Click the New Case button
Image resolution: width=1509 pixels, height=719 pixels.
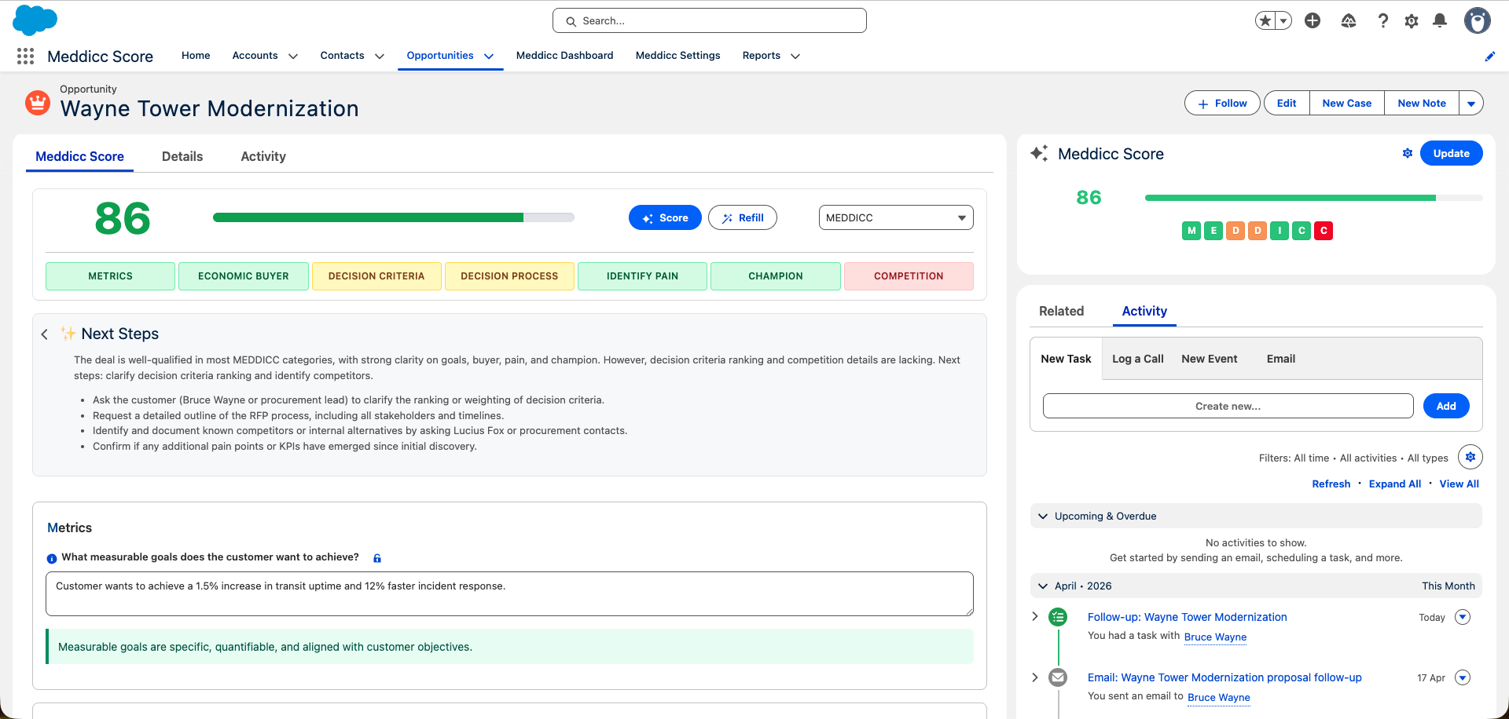tap(1346, 103)
